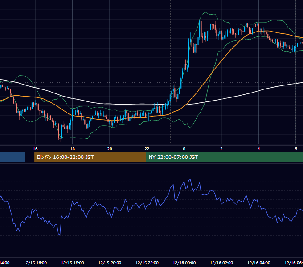Click the 12/16 00:00 date label
The image size is (303, 267).
coord(184,263)
